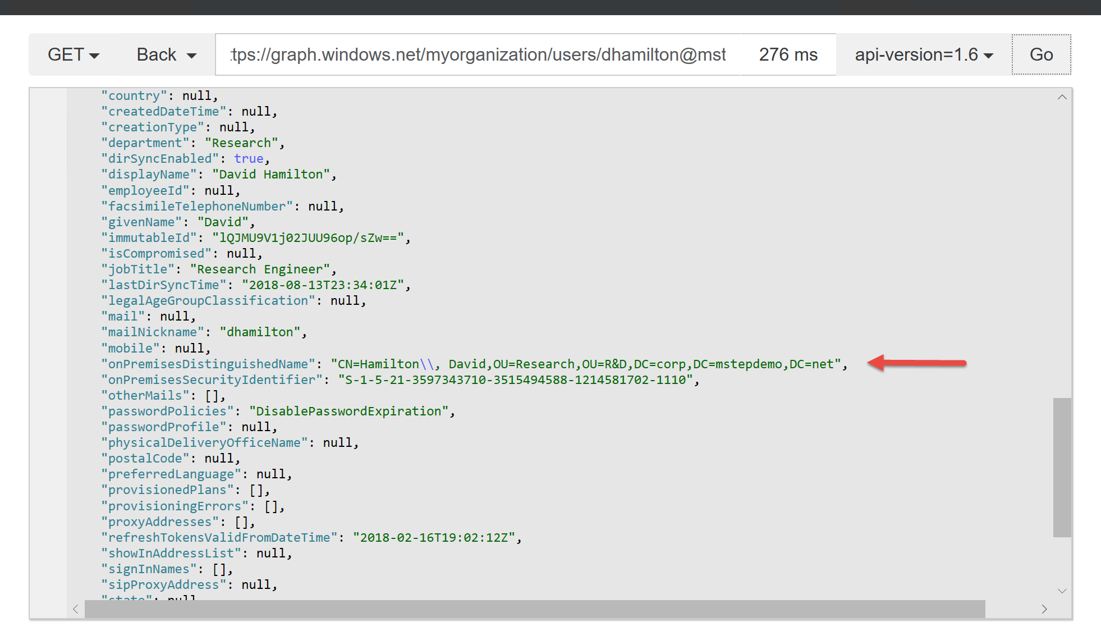Open the api-version=1.6 selector
Screen dimensions: 1101x631
tap(923, 54)
